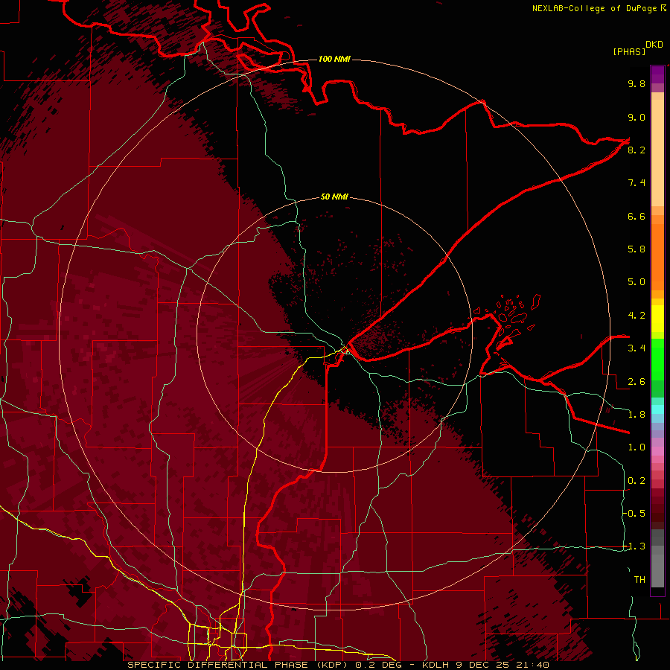Click the TH threshold label
The height and width of the screenshot is (670, 670).
[x=639, y=580]
